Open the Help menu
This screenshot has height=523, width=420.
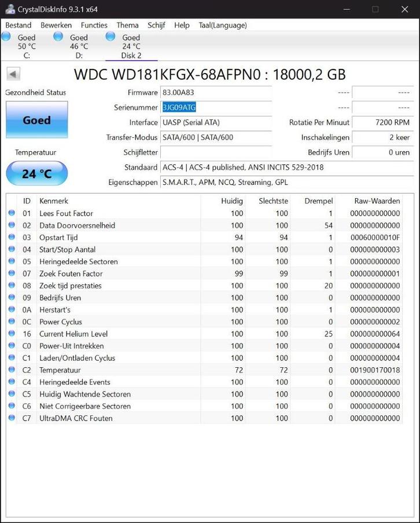click(182, 25)
